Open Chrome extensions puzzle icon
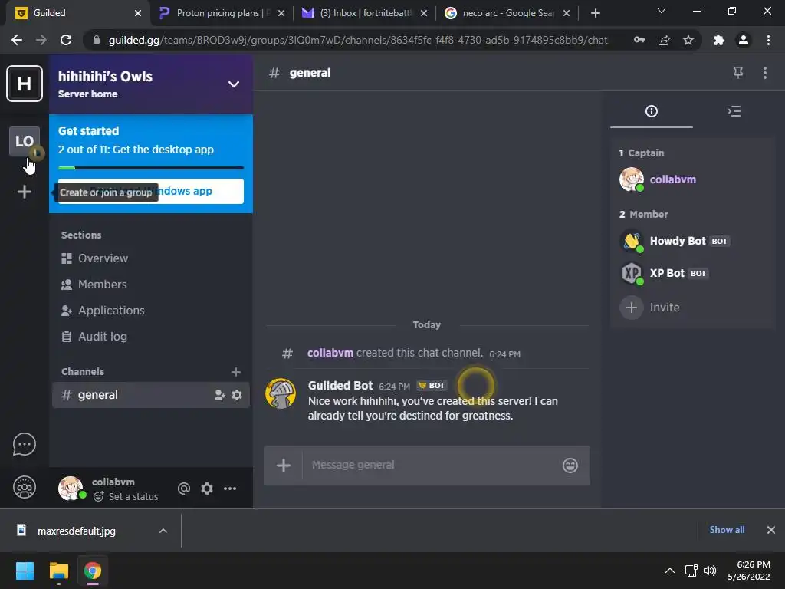This screenshot has height=589, width=785. tap(718, 40)
